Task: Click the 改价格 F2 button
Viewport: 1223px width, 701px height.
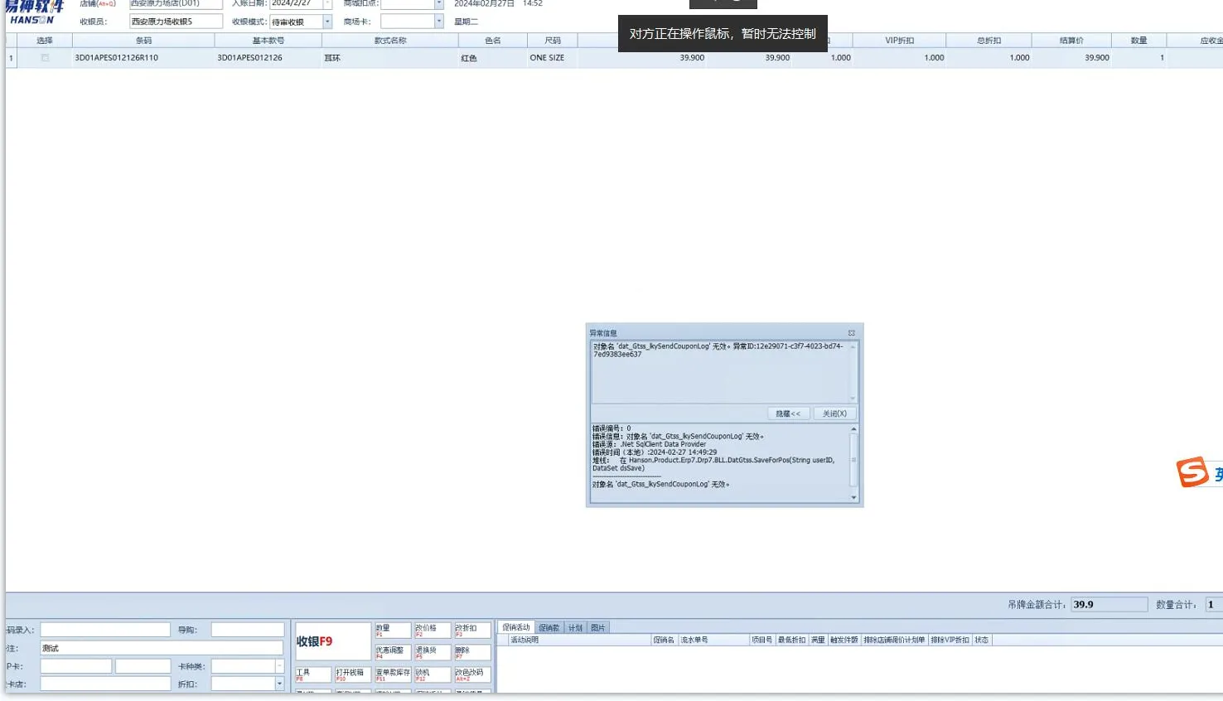Action: (x=433, y=631)
